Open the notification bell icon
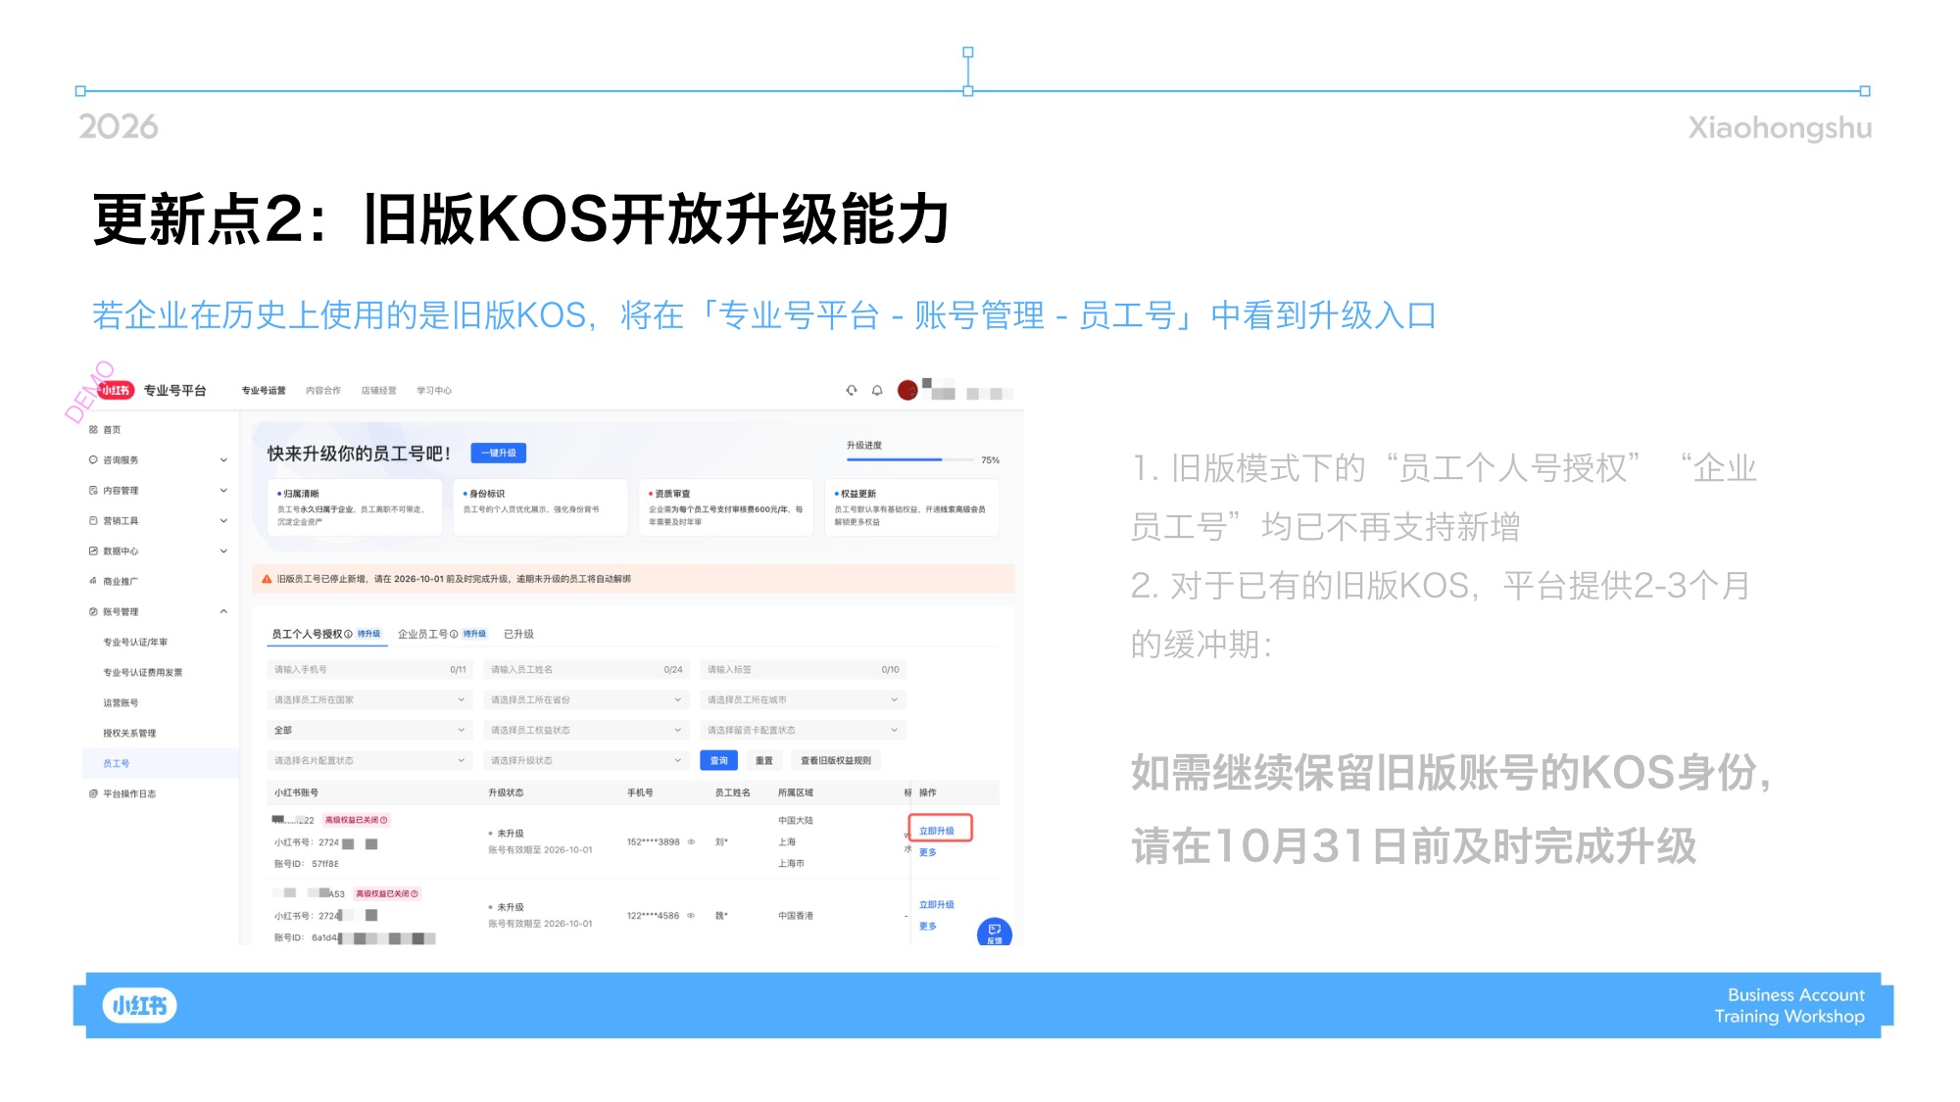 pos(877,391)
